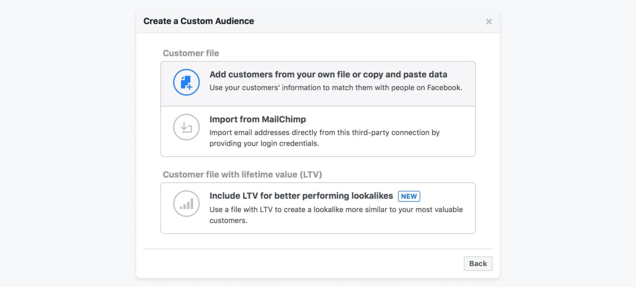Click the blue NEW badge
Image resolution: width=636 pixels, height=287 pixels.
[409, 196]
